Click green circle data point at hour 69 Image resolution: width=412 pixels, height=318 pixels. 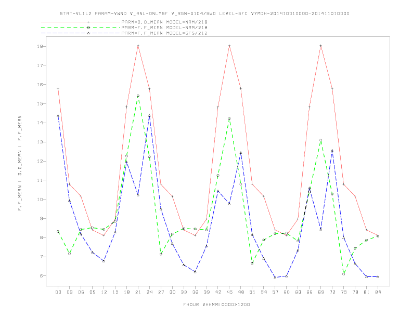coord(321,140)
